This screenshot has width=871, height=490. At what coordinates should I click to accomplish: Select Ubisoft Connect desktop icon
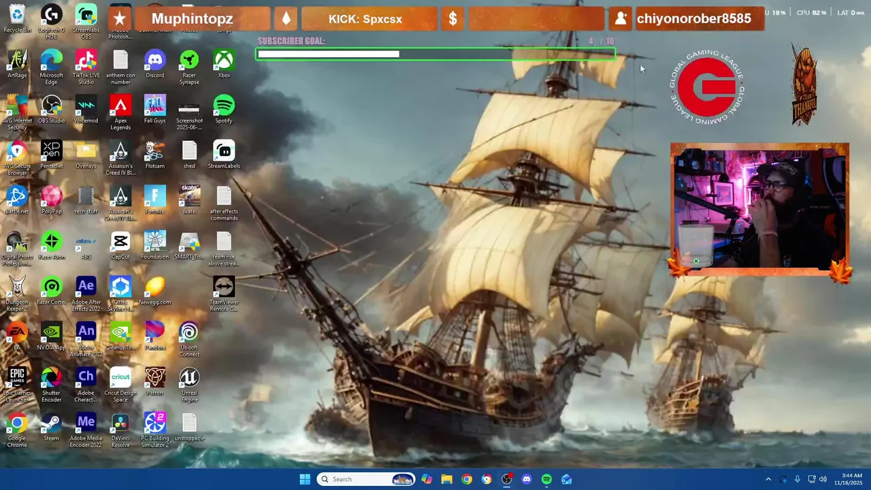point(189,339)
